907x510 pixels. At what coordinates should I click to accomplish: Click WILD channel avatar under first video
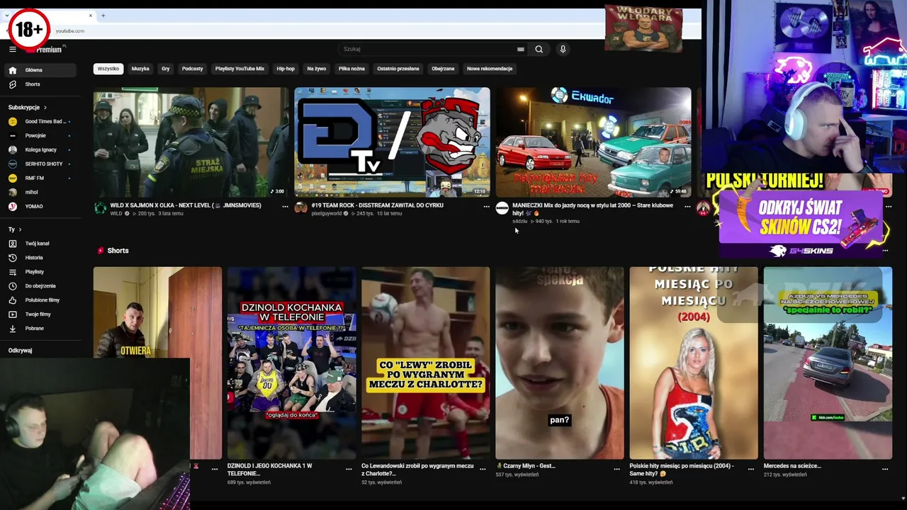pyautogui.click(x=100, y=208)
